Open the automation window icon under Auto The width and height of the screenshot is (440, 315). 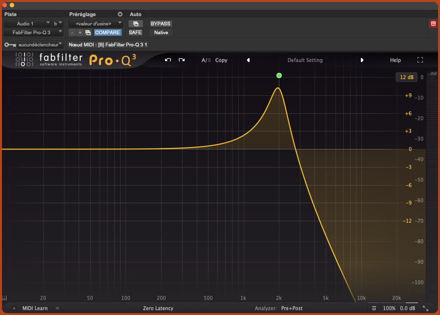point(135,23)
